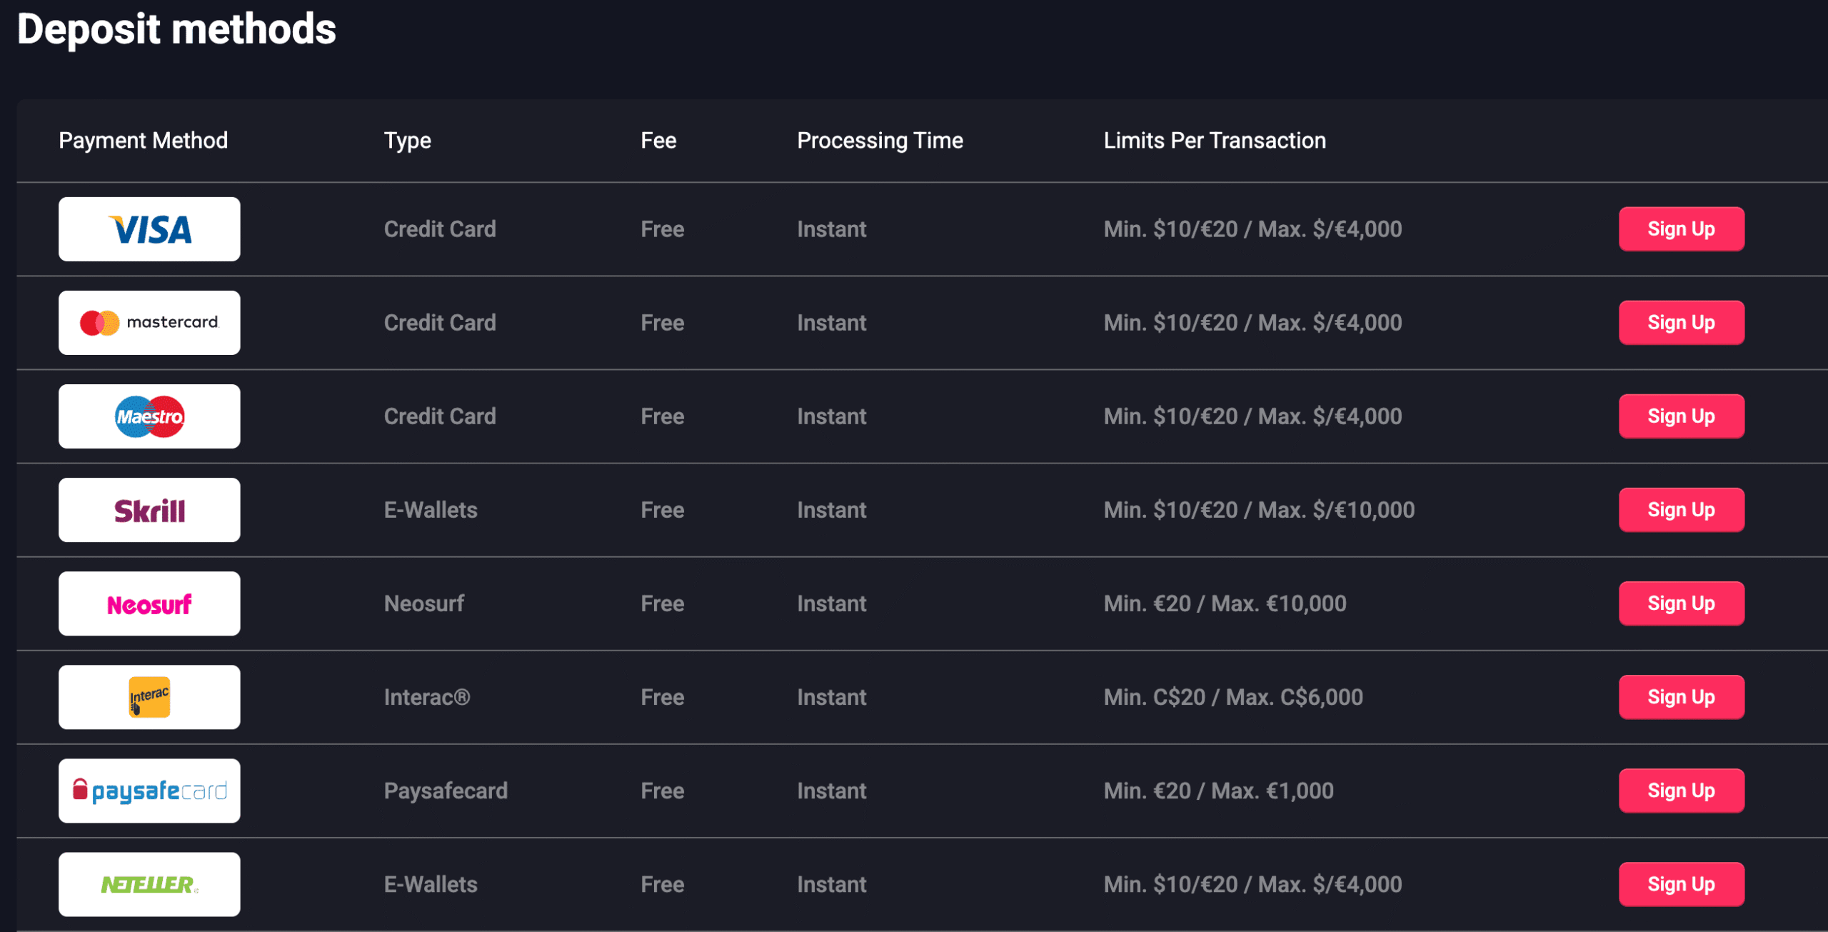Click the Mastercard payment logo

(149, 323)
